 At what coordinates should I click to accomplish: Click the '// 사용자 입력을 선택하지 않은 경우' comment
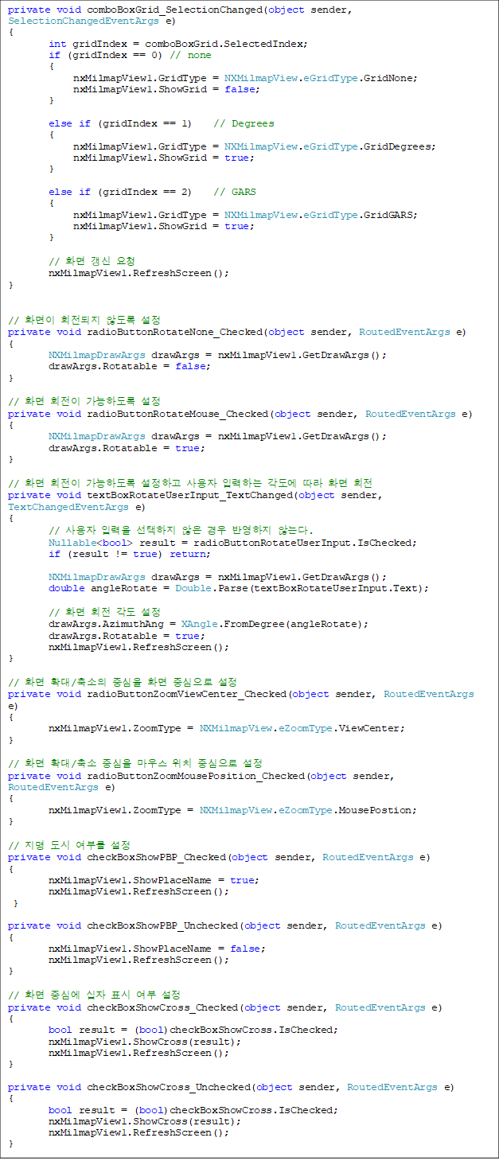pos(181,531)
